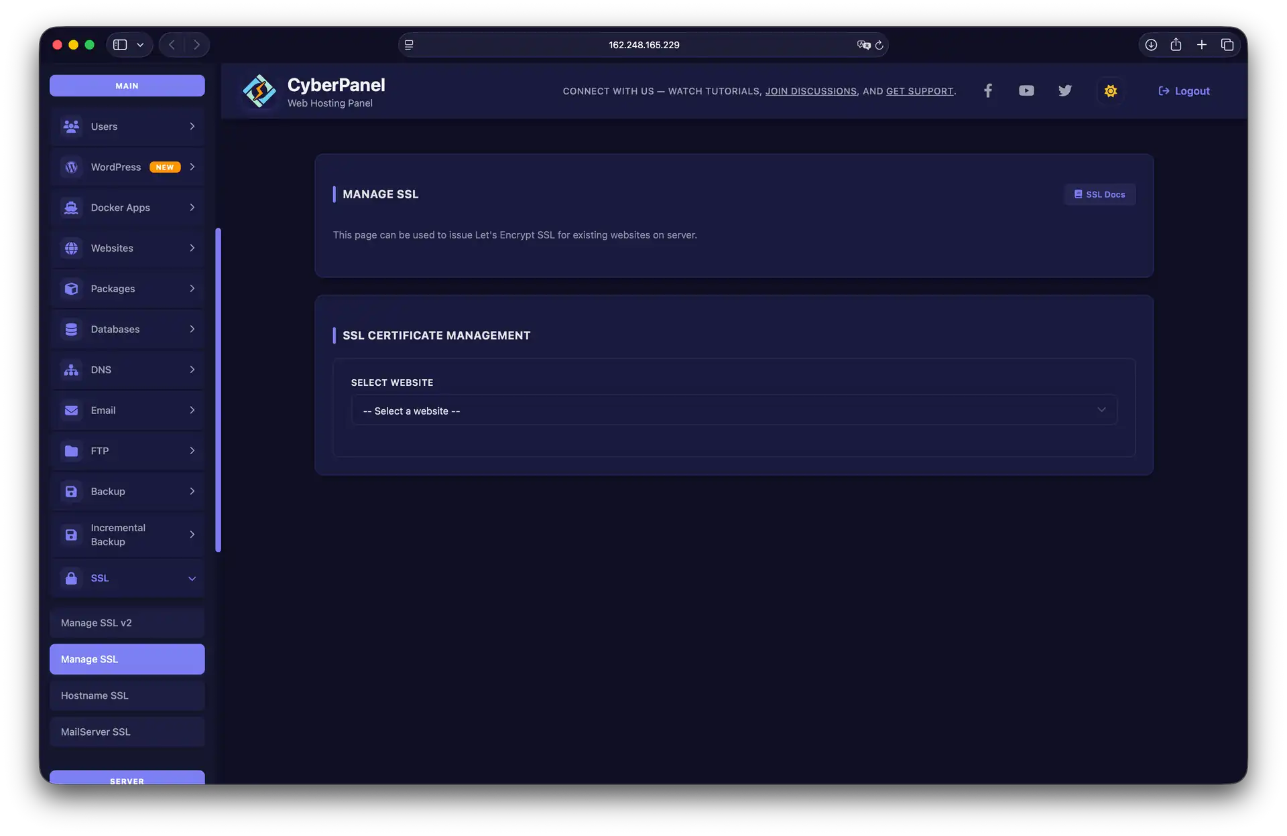Open the settings gear in top bar
The height and width of the screenshot is (836, 1287).
[1110, 90]
